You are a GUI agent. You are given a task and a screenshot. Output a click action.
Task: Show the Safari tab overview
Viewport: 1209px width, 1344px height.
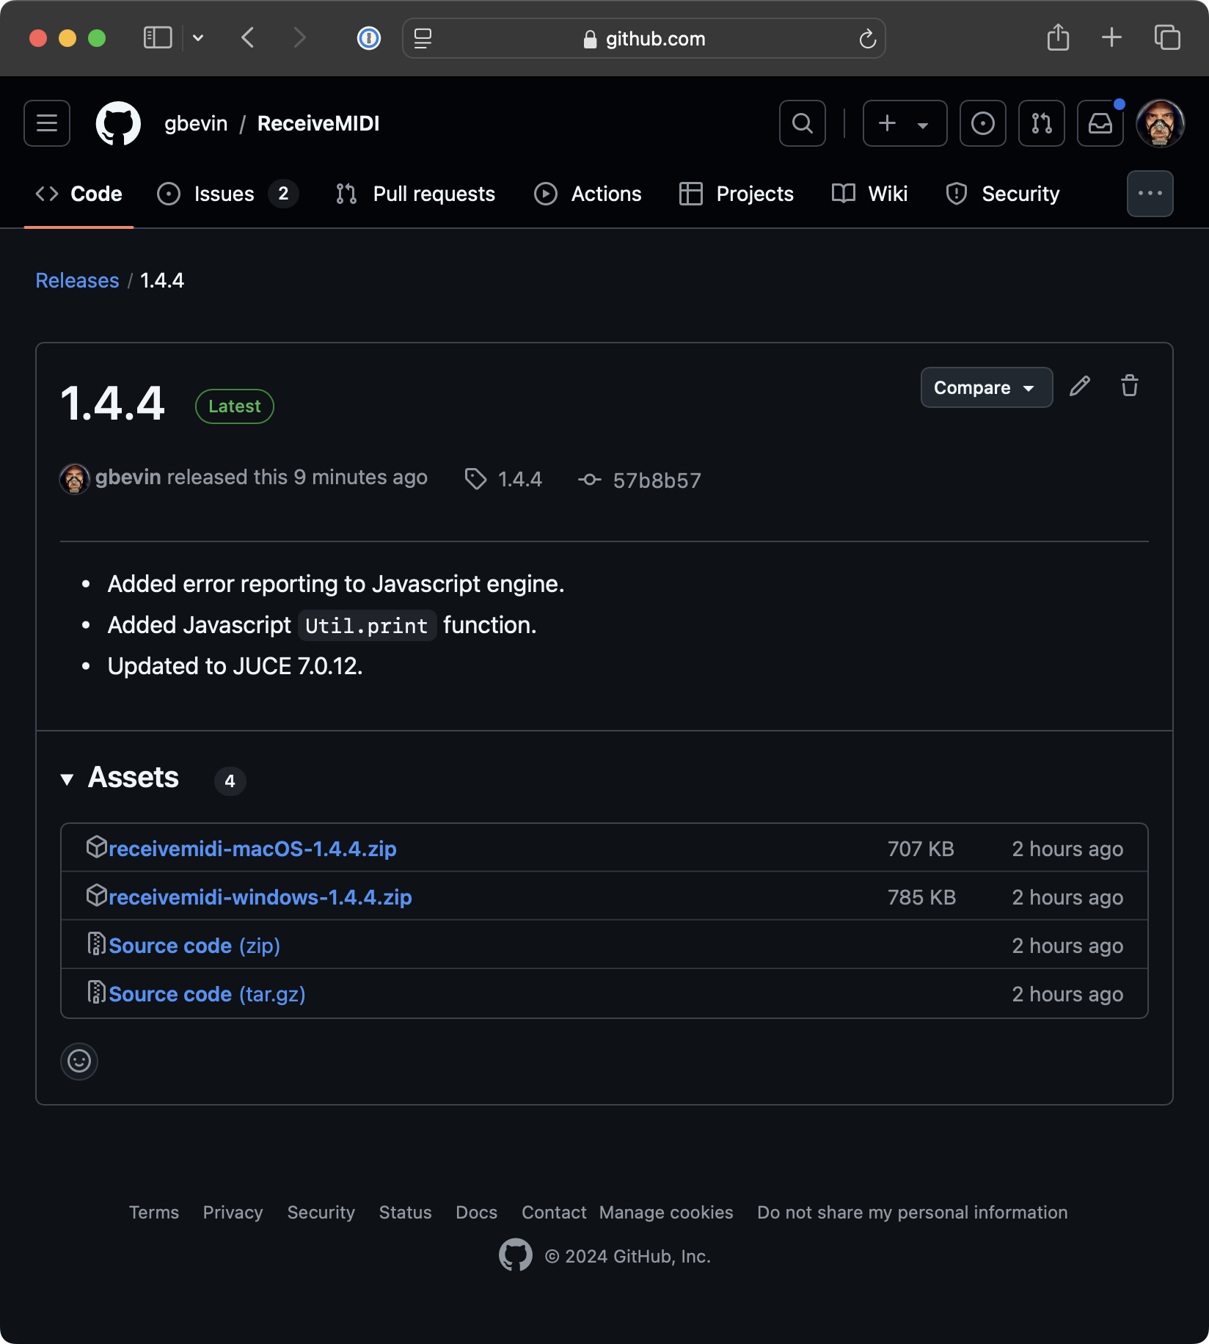click(x=1167, y=37)
